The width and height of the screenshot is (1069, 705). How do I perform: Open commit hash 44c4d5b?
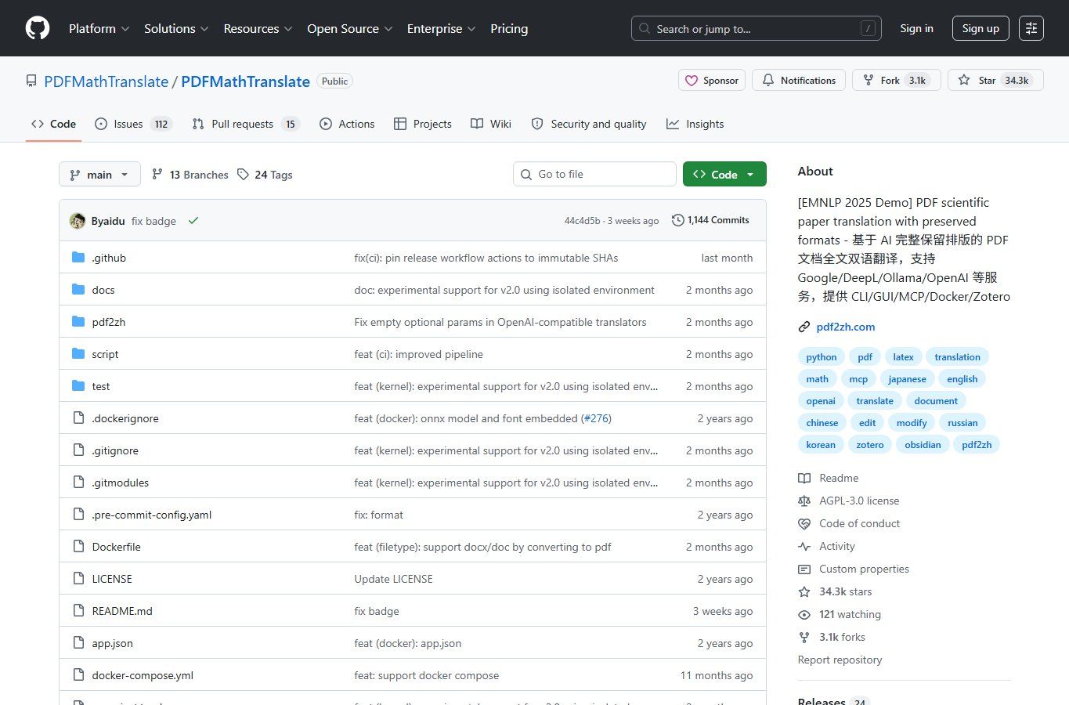(x=582, y=221)
